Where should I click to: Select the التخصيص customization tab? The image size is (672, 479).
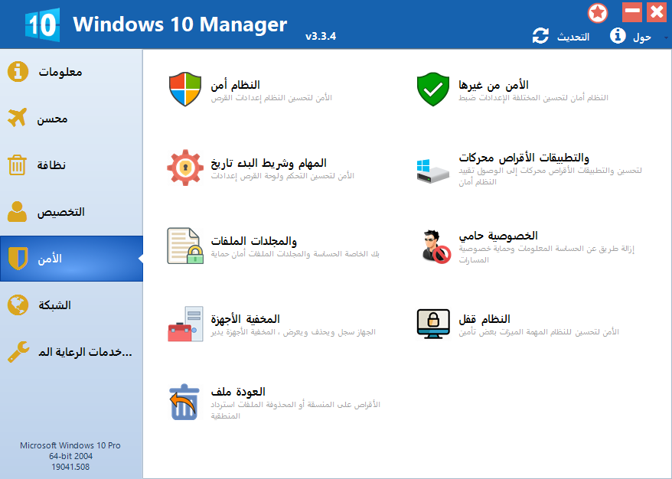coord(72,212)
